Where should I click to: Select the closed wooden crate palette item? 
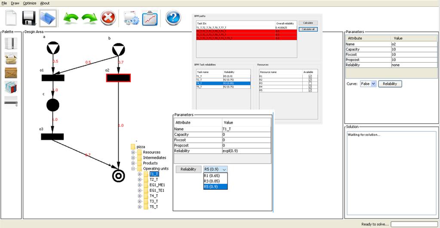pos(11,73)
